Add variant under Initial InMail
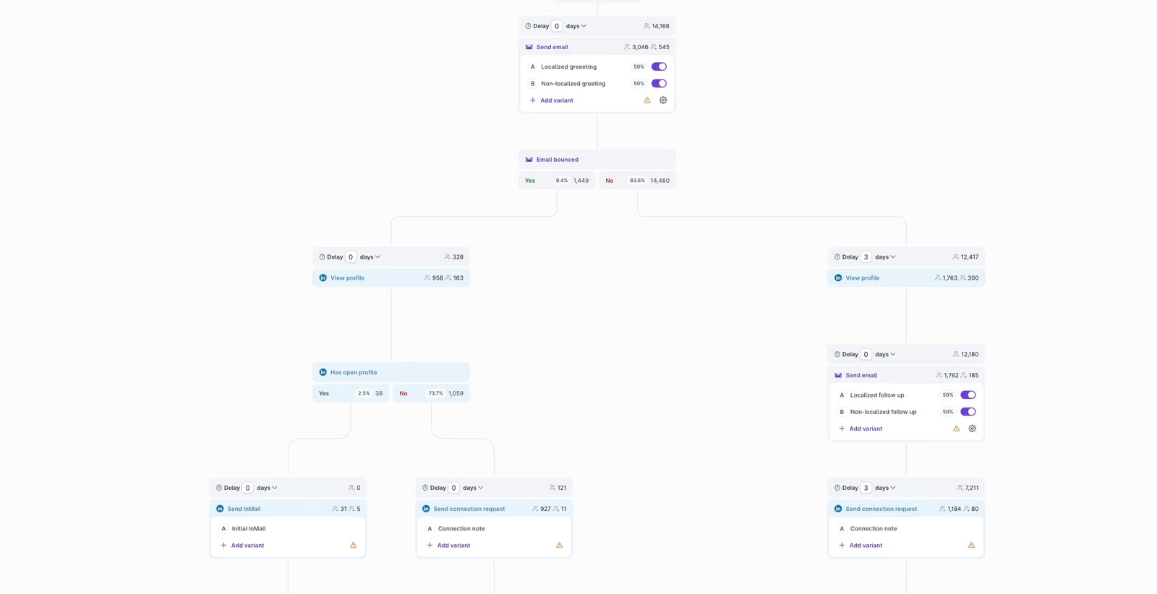 coord(242,545)
